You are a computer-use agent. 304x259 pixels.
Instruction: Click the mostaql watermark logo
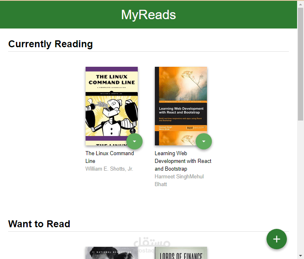point(152,245)
